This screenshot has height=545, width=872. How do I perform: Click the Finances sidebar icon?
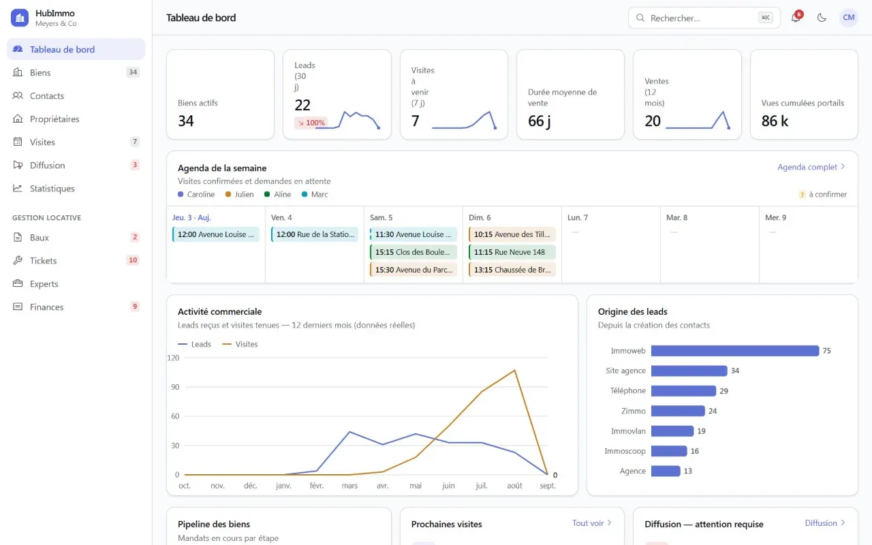pyautogui.click(x=18, y=307)
